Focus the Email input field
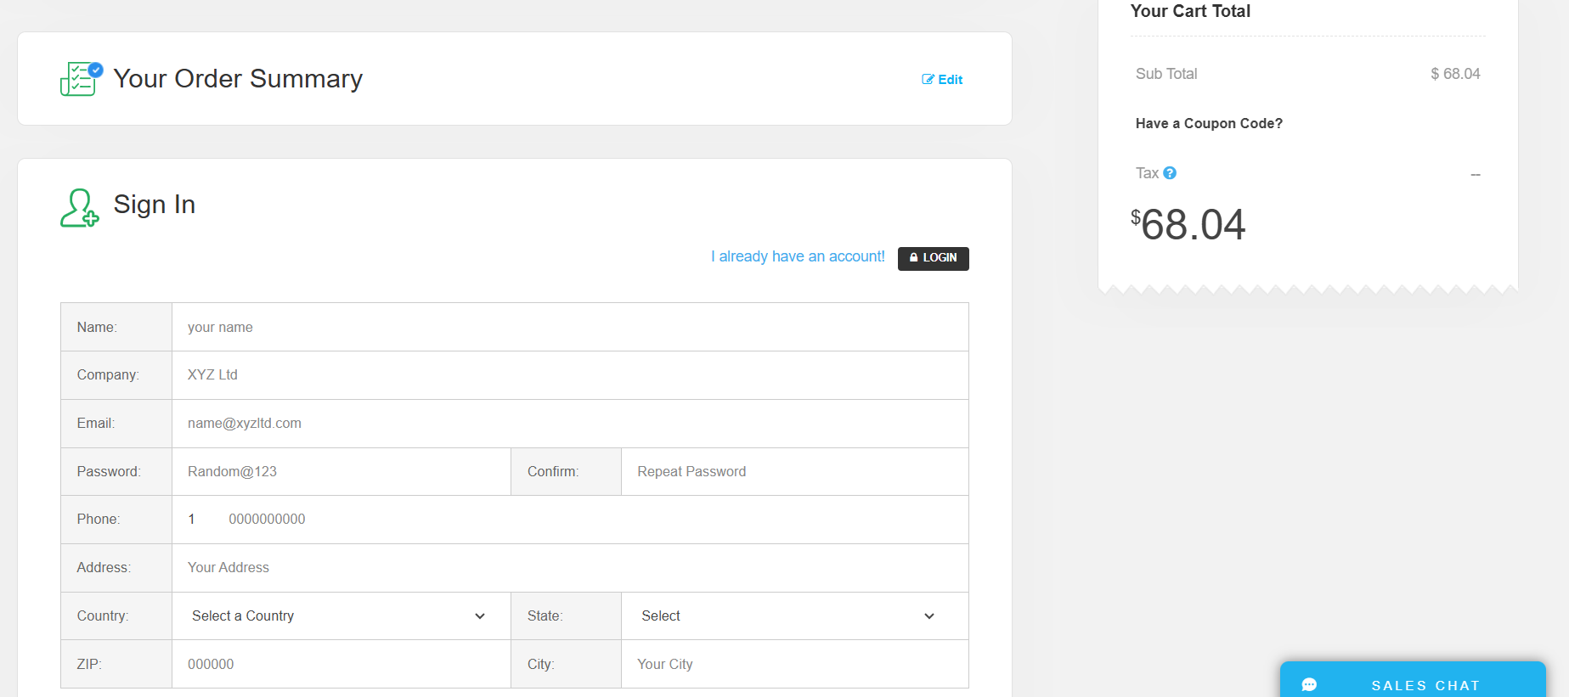This screenshot has width=1569, height=697. (570, 424)
